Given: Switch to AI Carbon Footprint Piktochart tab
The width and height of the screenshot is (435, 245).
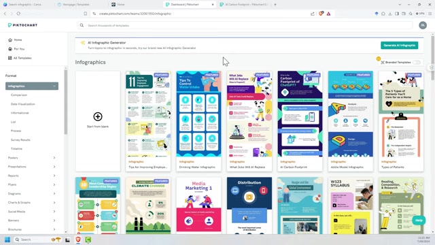Looking at the screenshot, I should (x=244, y=5).
